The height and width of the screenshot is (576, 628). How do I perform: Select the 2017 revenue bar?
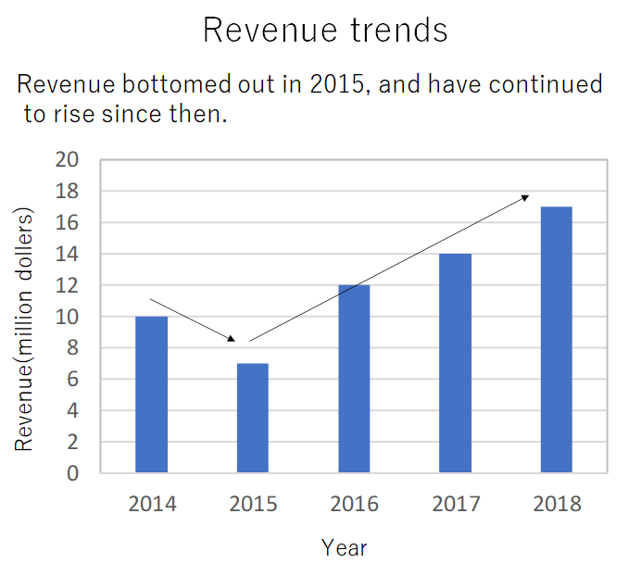tap(455, 363)
